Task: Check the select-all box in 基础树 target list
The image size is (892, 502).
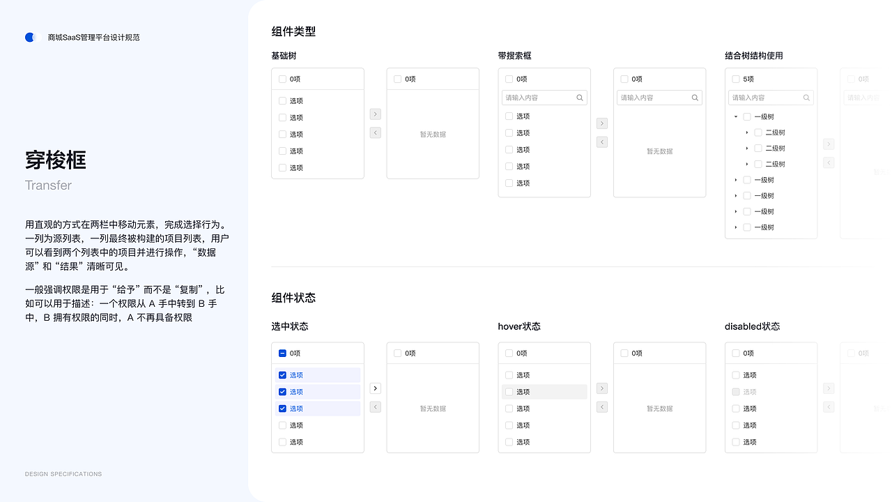Action: [x=397, y=79]
